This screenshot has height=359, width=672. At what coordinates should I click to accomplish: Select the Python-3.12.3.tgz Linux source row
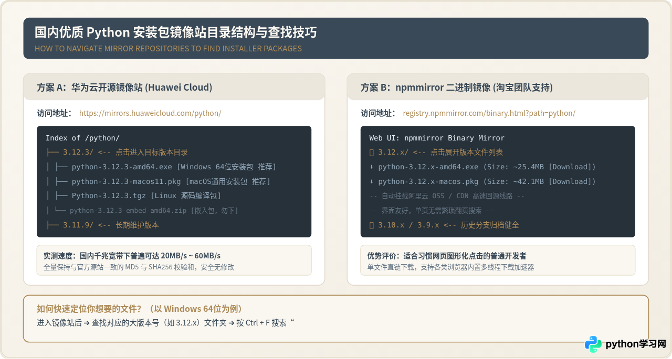(x=146, y=195)
